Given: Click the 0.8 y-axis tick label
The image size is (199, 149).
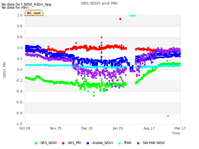Looking at the screenshot, I should [x=20, y=26].
